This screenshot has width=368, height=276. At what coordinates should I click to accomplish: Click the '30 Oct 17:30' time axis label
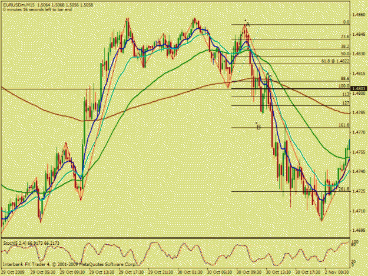tap(308, 272)
